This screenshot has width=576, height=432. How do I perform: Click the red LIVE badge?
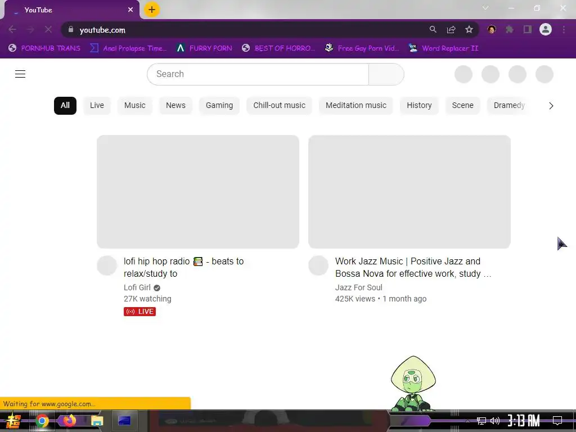(x=139, y=312)
